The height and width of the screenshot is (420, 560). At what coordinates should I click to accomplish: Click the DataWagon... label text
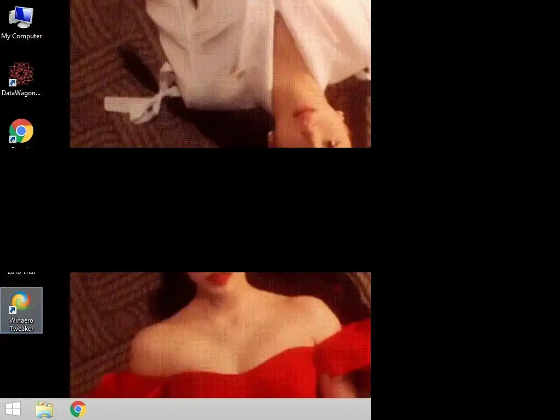tap(21, 93)
